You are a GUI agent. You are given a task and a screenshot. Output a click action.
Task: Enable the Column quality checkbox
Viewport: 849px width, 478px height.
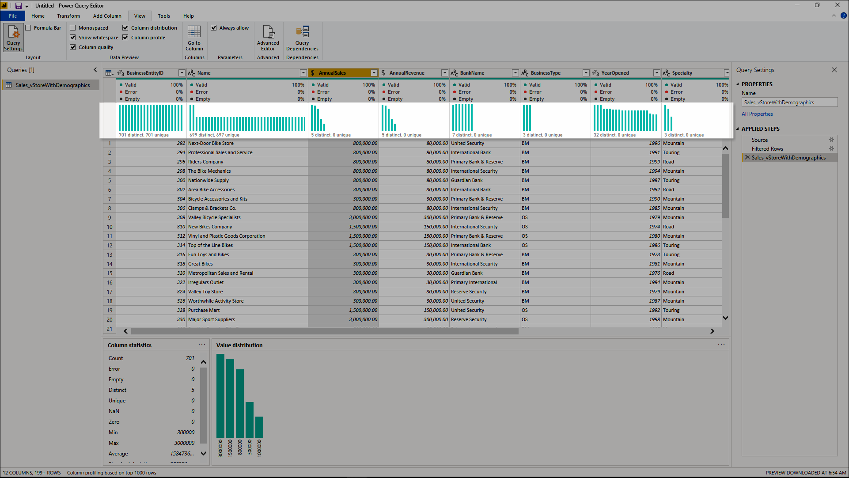(x=72, y=47)
